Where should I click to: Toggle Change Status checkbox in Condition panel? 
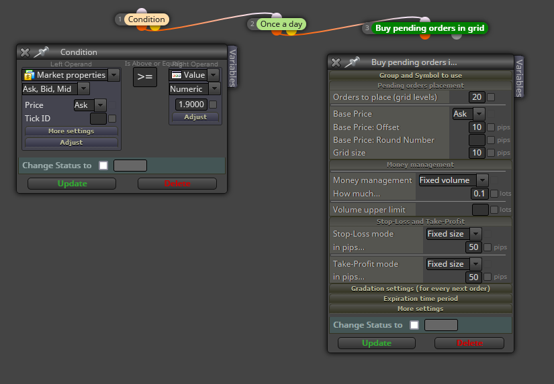(103, 166)
